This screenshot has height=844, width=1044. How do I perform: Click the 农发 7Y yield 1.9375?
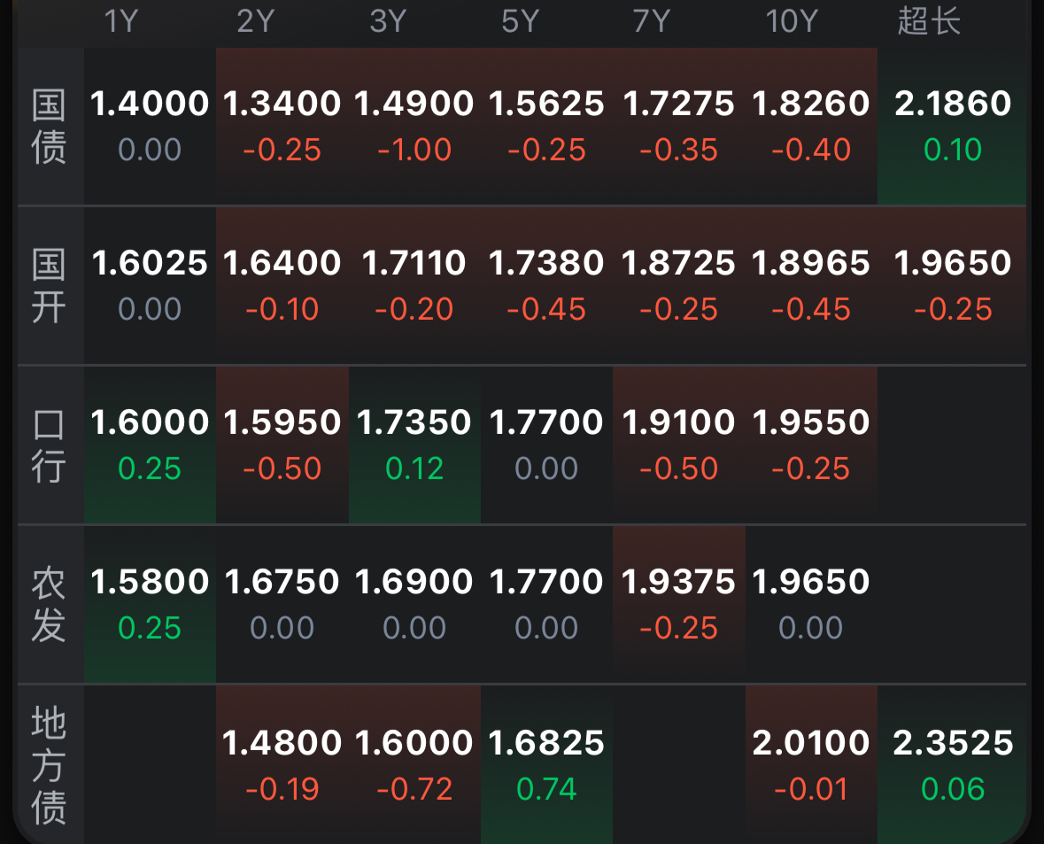[x=678, y=603]
